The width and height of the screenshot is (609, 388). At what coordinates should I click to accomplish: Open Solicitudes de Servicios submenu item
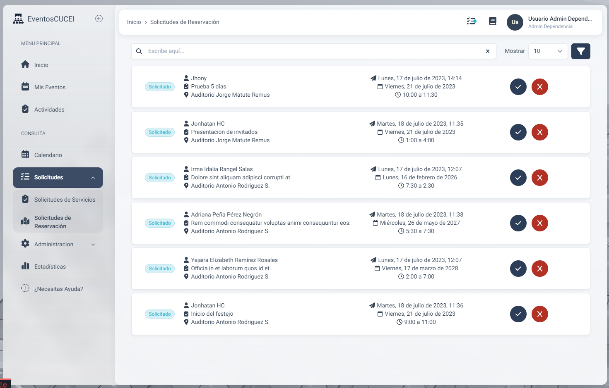[65, 200]
